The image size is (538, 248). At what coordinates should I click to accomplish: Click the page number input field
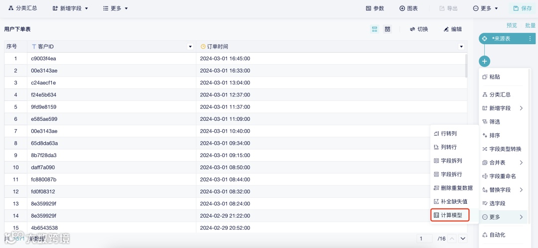(x=425, y=239)
